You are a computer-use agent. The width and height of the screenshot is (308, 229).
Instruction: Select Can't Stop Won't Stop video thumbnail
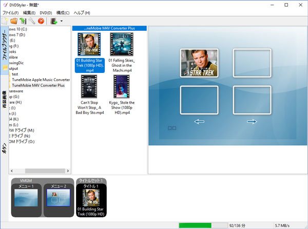pos(89,86)
